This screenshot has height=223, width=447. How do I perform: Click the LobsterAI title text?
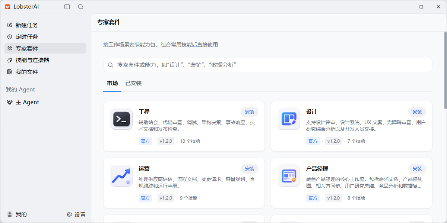pos(26,7)
